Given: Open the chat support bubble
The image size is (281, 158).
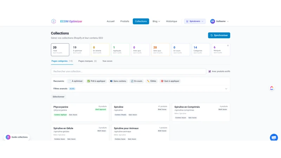Looking at the screenshot, I should 274,138.
